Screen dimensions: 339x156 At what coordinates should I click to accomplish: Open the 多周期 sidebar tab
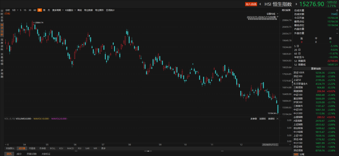click(x=2, y=73)
